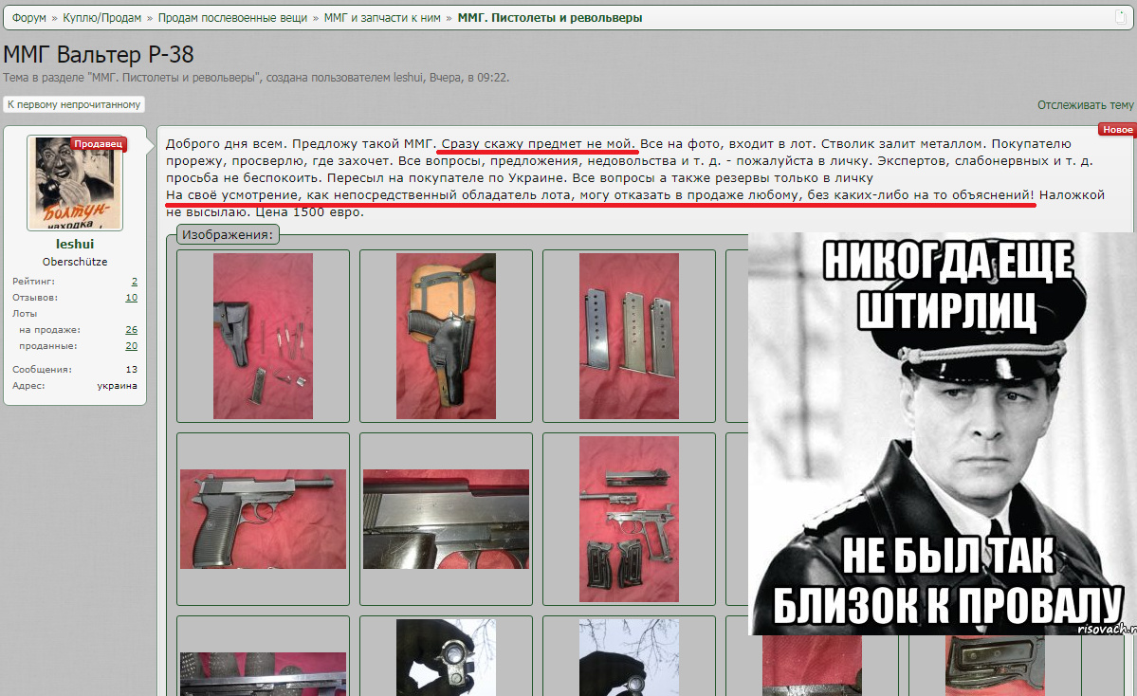
Task: Open slide close-up thumbnail
Action: coord(446,519)
